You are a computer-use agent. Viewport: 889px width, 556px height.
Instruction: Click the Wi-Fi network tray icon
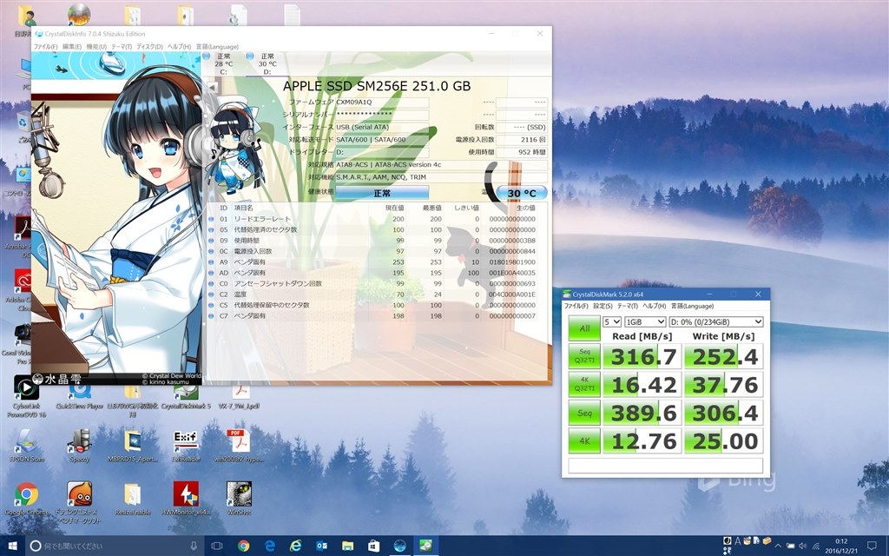click(815, 546)
